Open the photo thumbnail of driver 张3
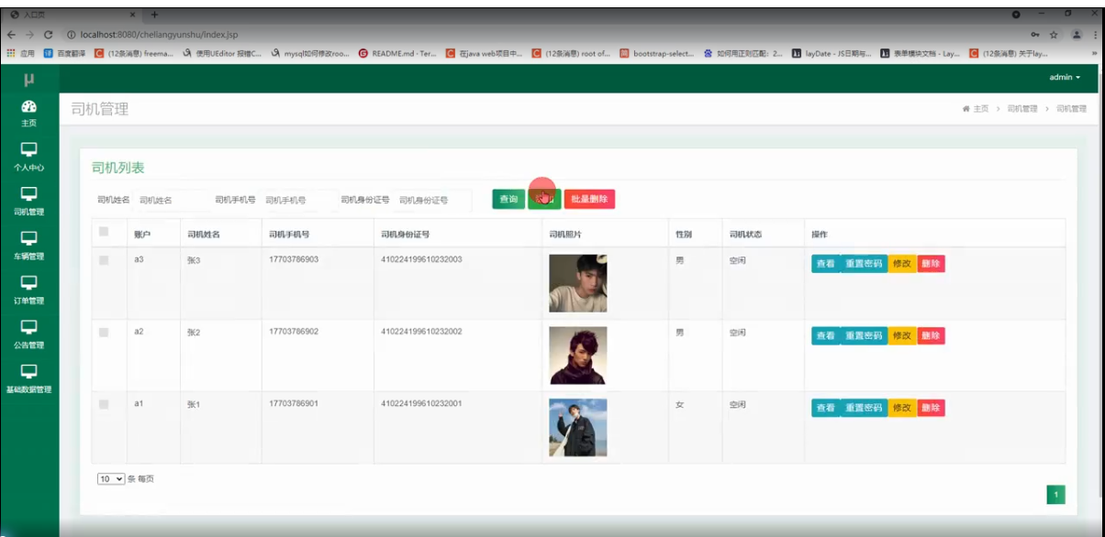Viewport: 1105px width, 537px height. [578, 283]
